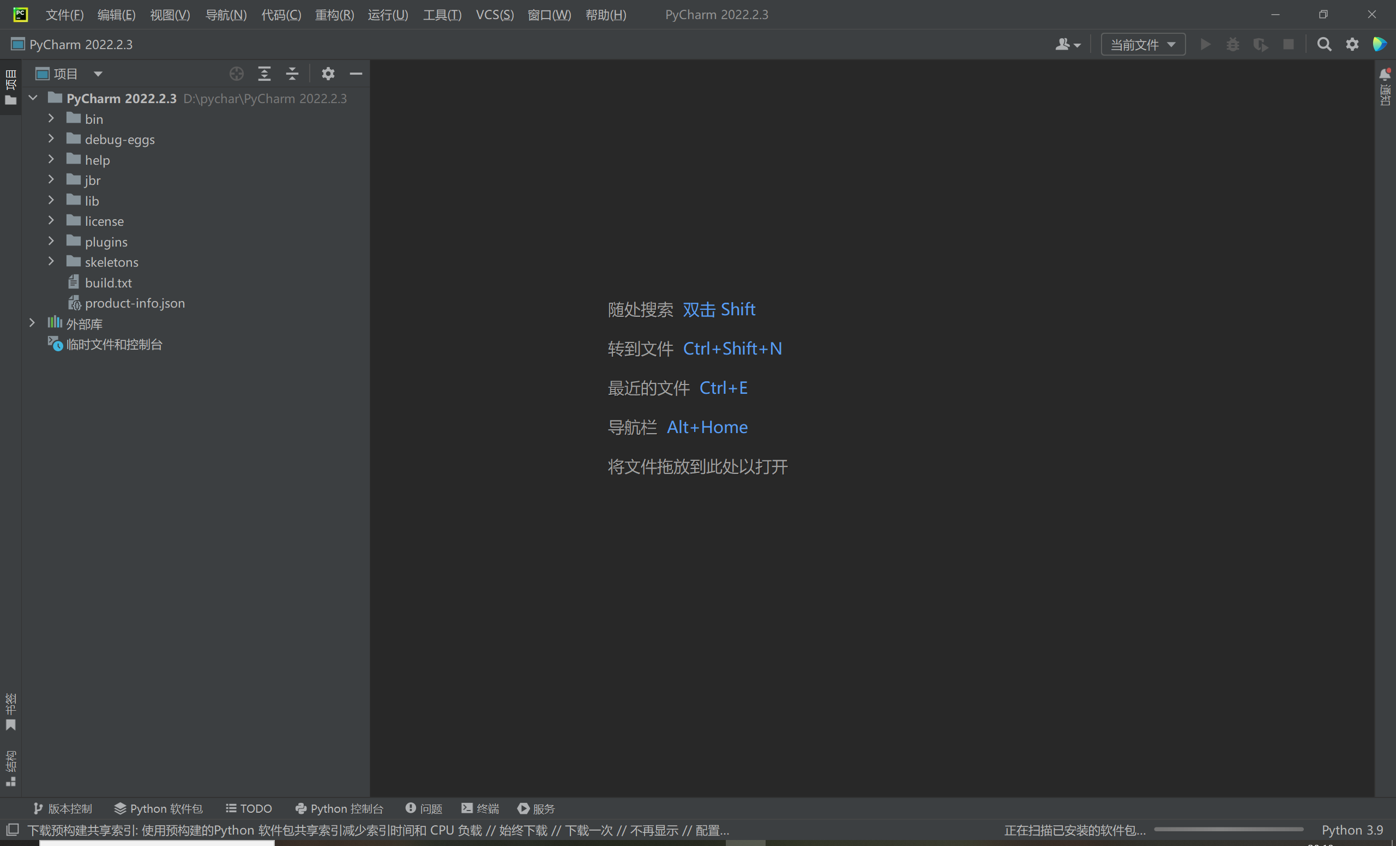Expand the plugins folder
Screen dimensions: 1396x846
tap(51, 241)
